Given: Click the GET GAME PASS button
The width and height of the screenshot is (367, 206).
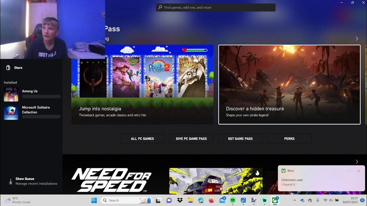Looking at the screenshot, I should click(x=240, y=138).
